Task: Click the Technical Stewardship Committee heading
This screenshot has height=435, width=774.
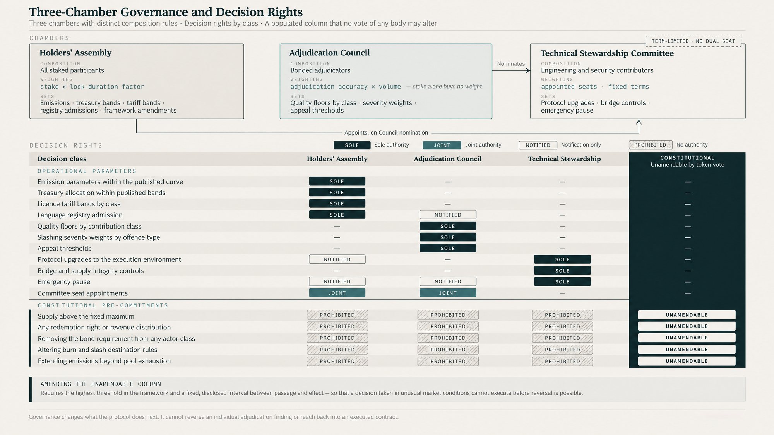Action: (607, 53)
